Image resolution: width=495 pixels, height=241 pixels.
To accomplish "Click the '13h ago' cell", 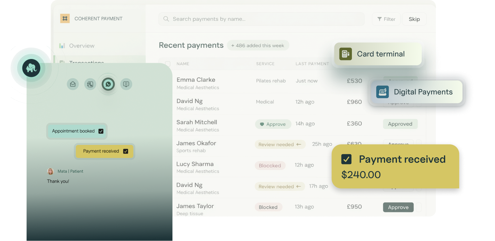I will point(304,207).
